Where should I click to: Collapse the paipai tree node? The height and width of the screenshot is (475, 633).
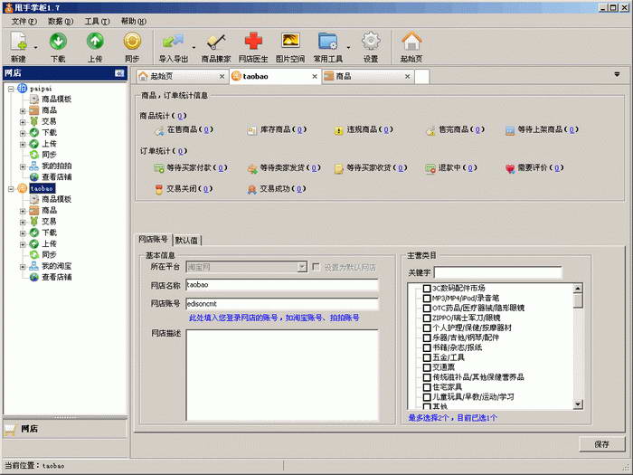[x=11, y=89]
